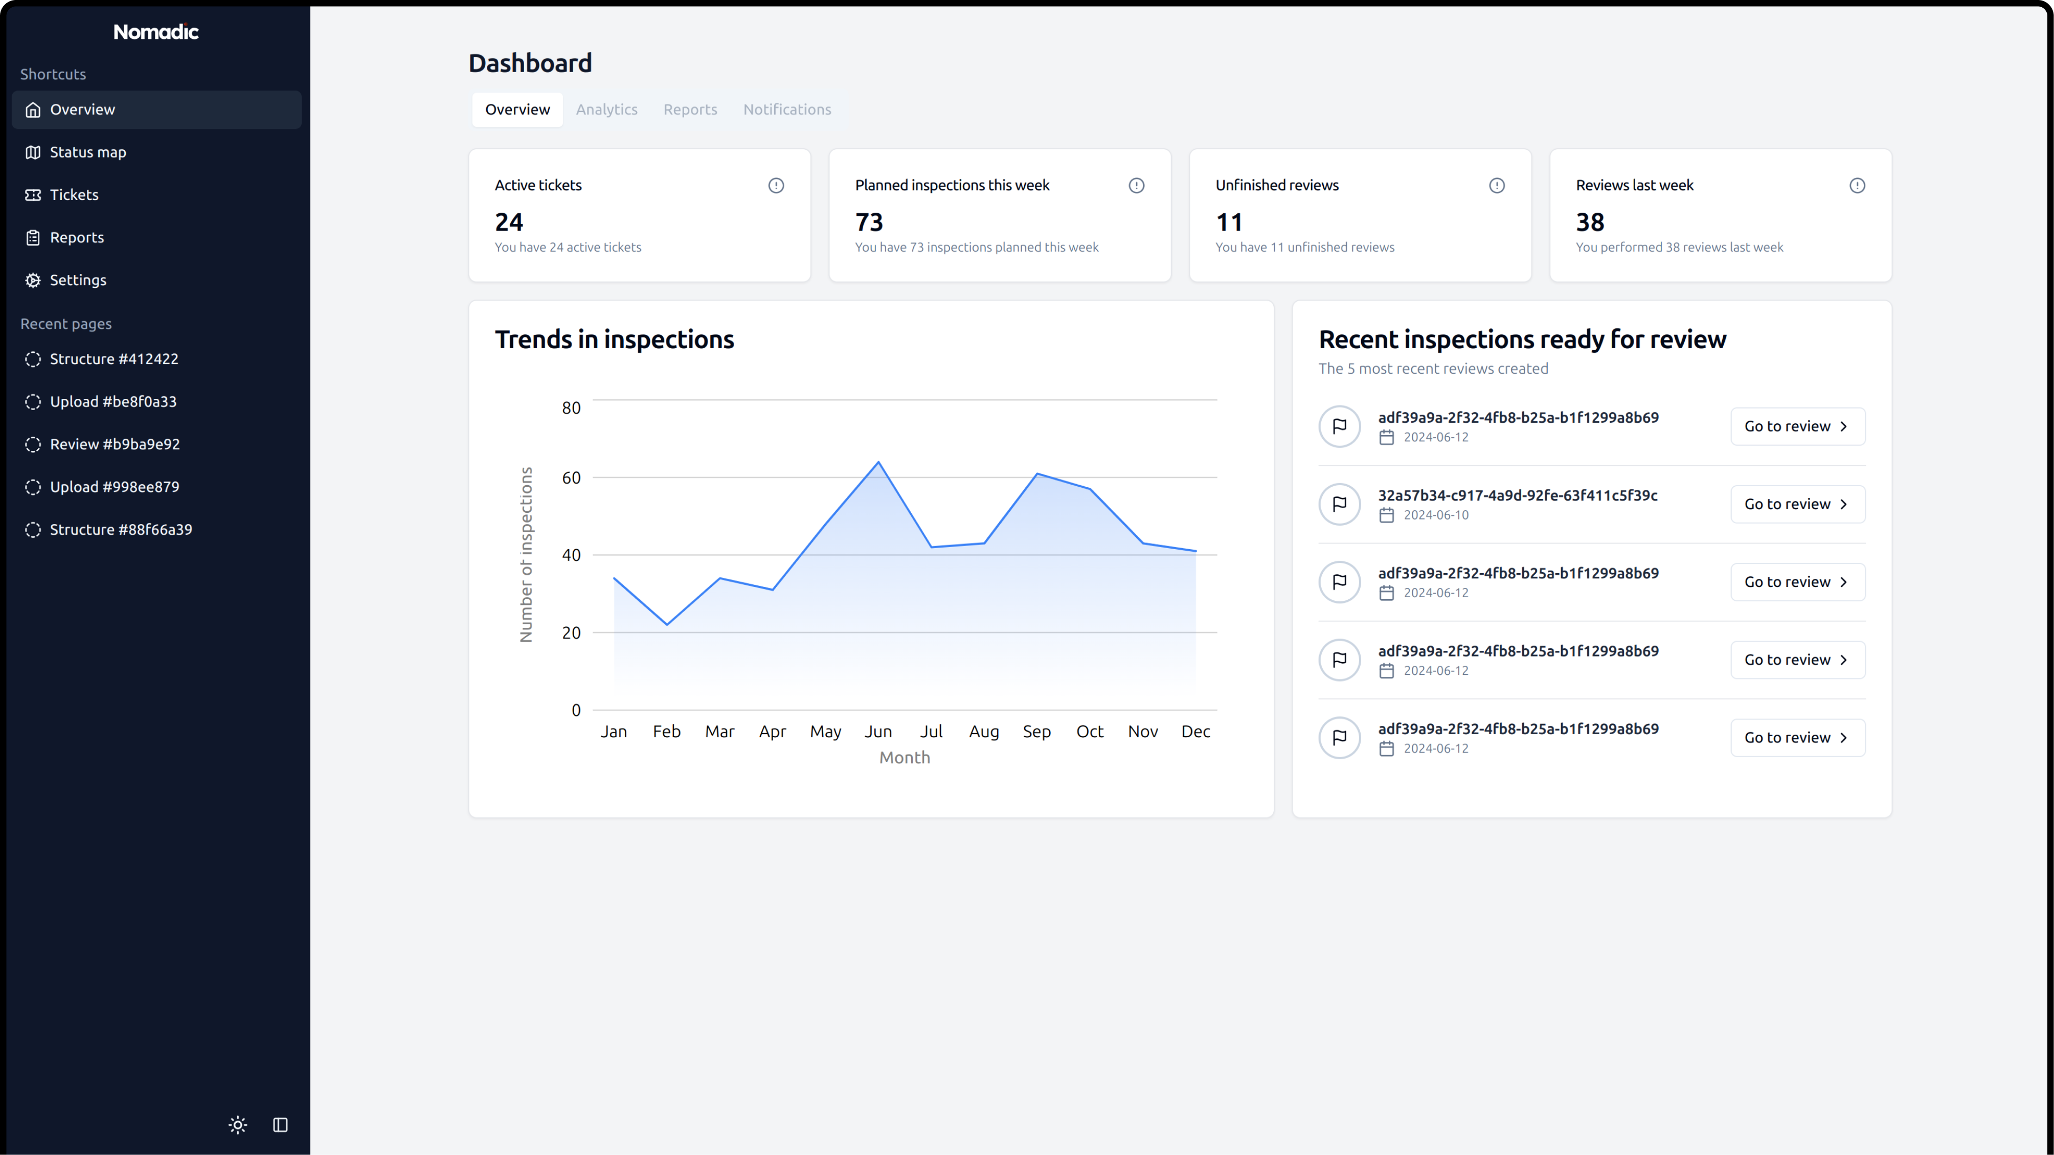Viewport: 2054px width, 1155px height.
Task: Click info icon on Planned inspections card
Action: click(1136, 186)
